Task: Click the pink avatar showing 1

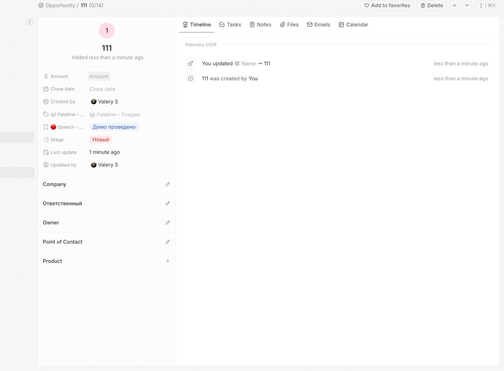Action: click(x=107, y=31)
